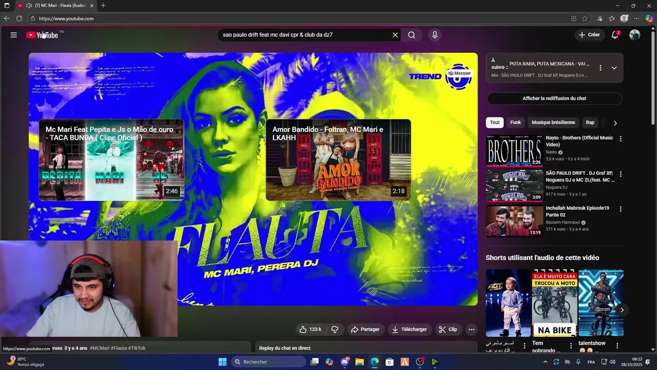
Task: Share the video via Partager
Action: 365,329
